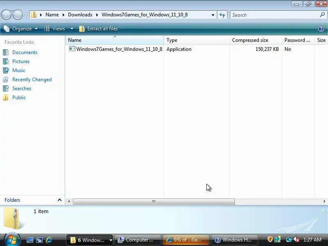Expand the arrow after Downloads breadcrumb
Image resolution: width=328 pixels, height=246 pixels.
point(97,15)
